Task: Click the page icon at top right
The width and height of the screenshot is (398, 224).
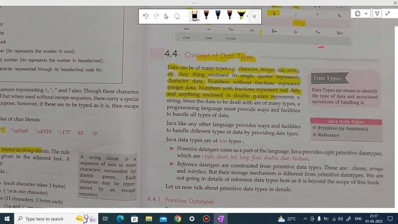Action: (x=358, y=14)
